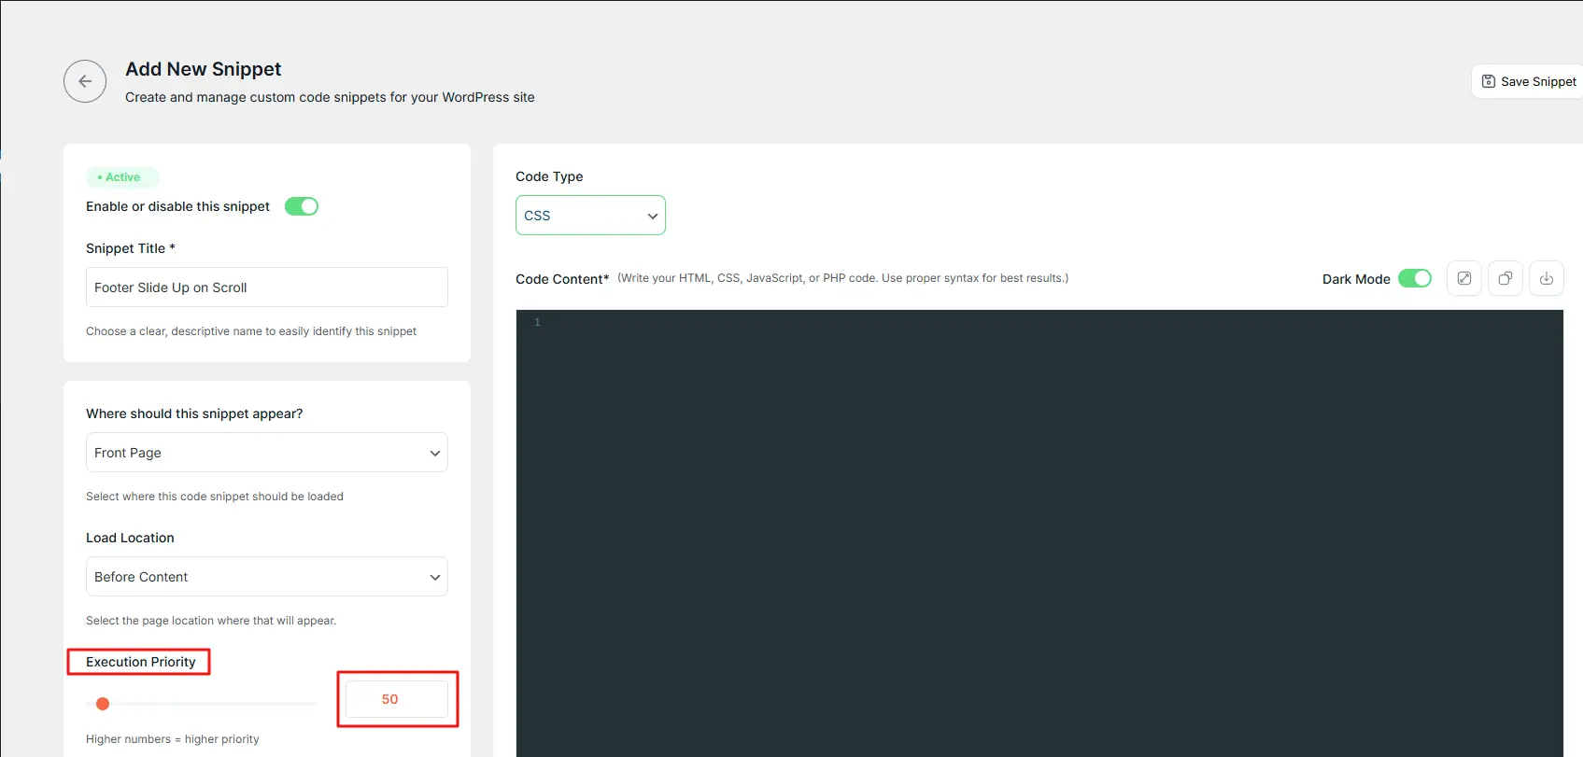Open the Front Page location dropdown

tap(266, 453)
